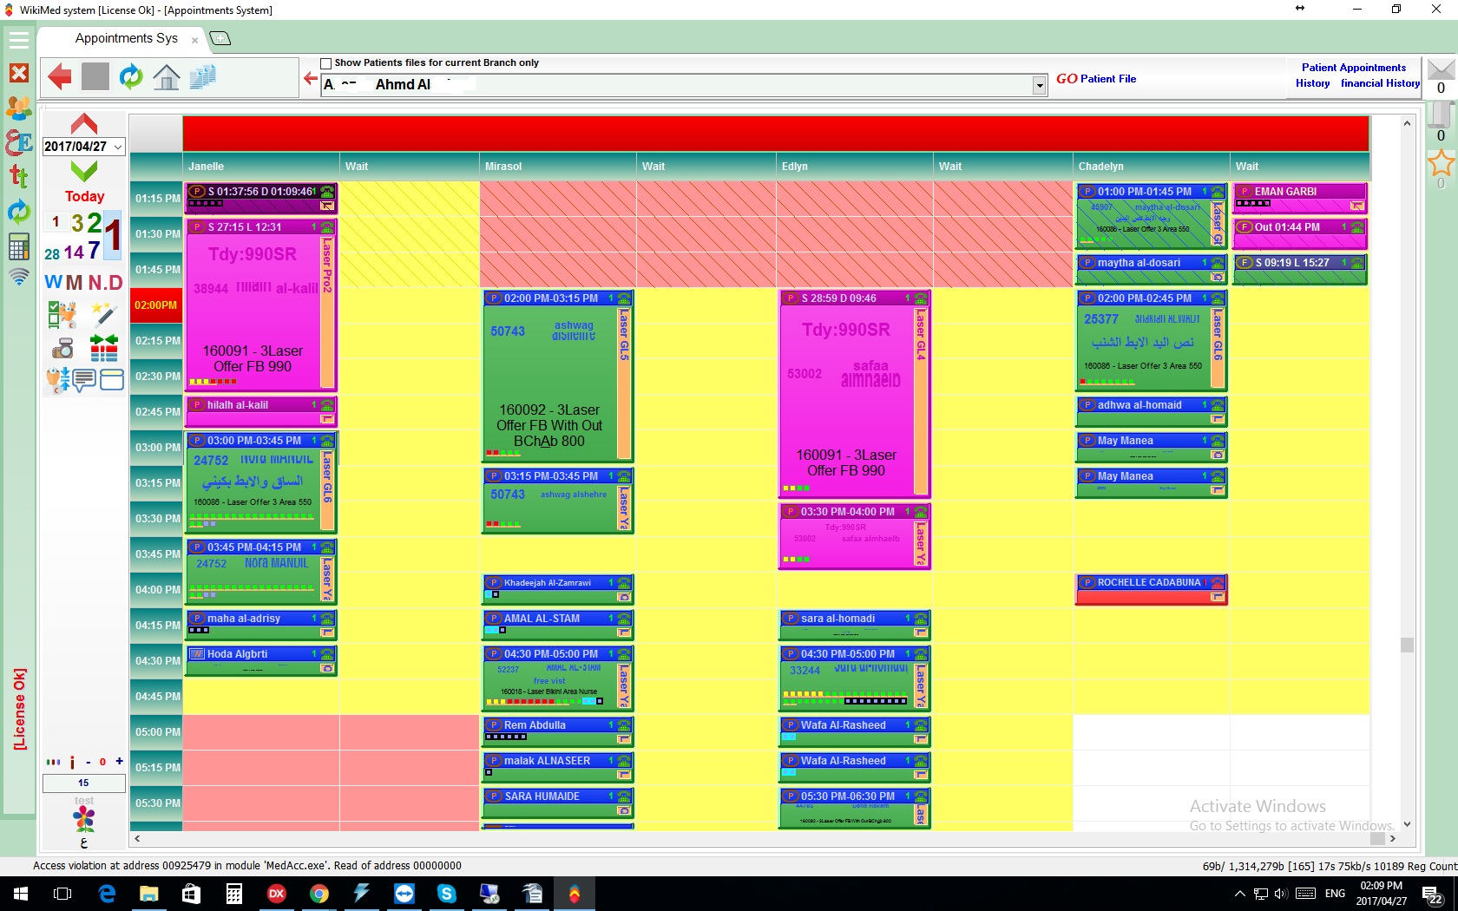The height and width of the screenshot is (911, 1458).
Task: Expand the 2017/04/27 date dropdown
Action: 118,147
